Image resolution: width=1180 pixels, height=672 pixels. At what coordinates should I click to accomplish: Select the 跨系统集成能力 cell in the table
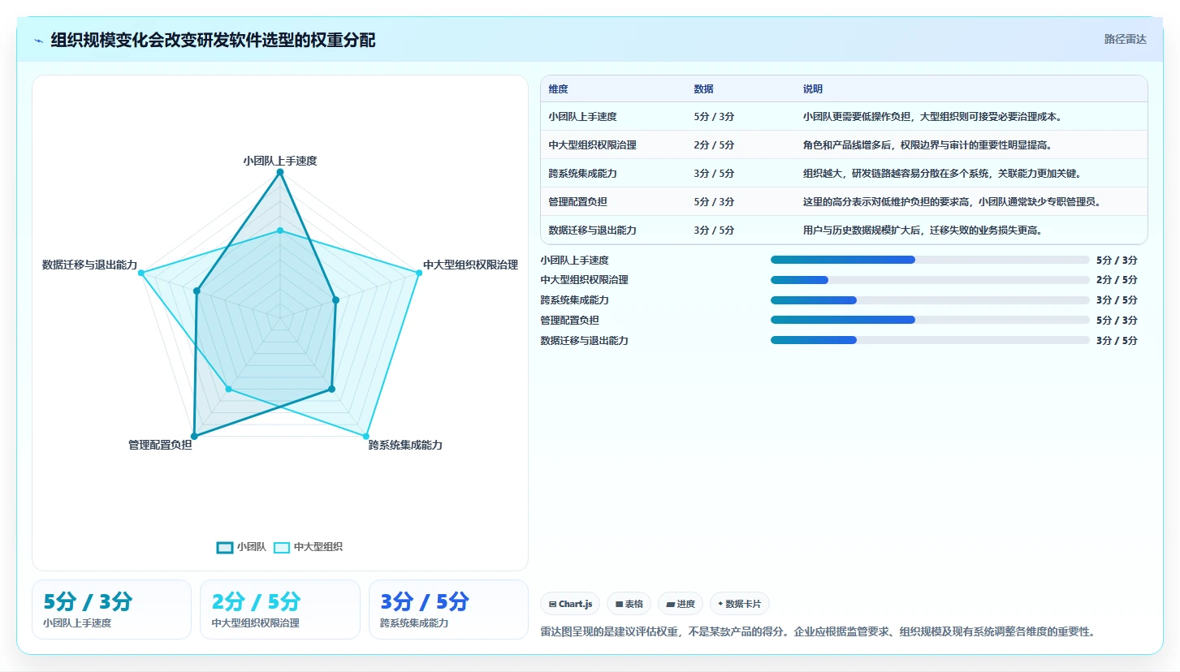pos(583,174)
